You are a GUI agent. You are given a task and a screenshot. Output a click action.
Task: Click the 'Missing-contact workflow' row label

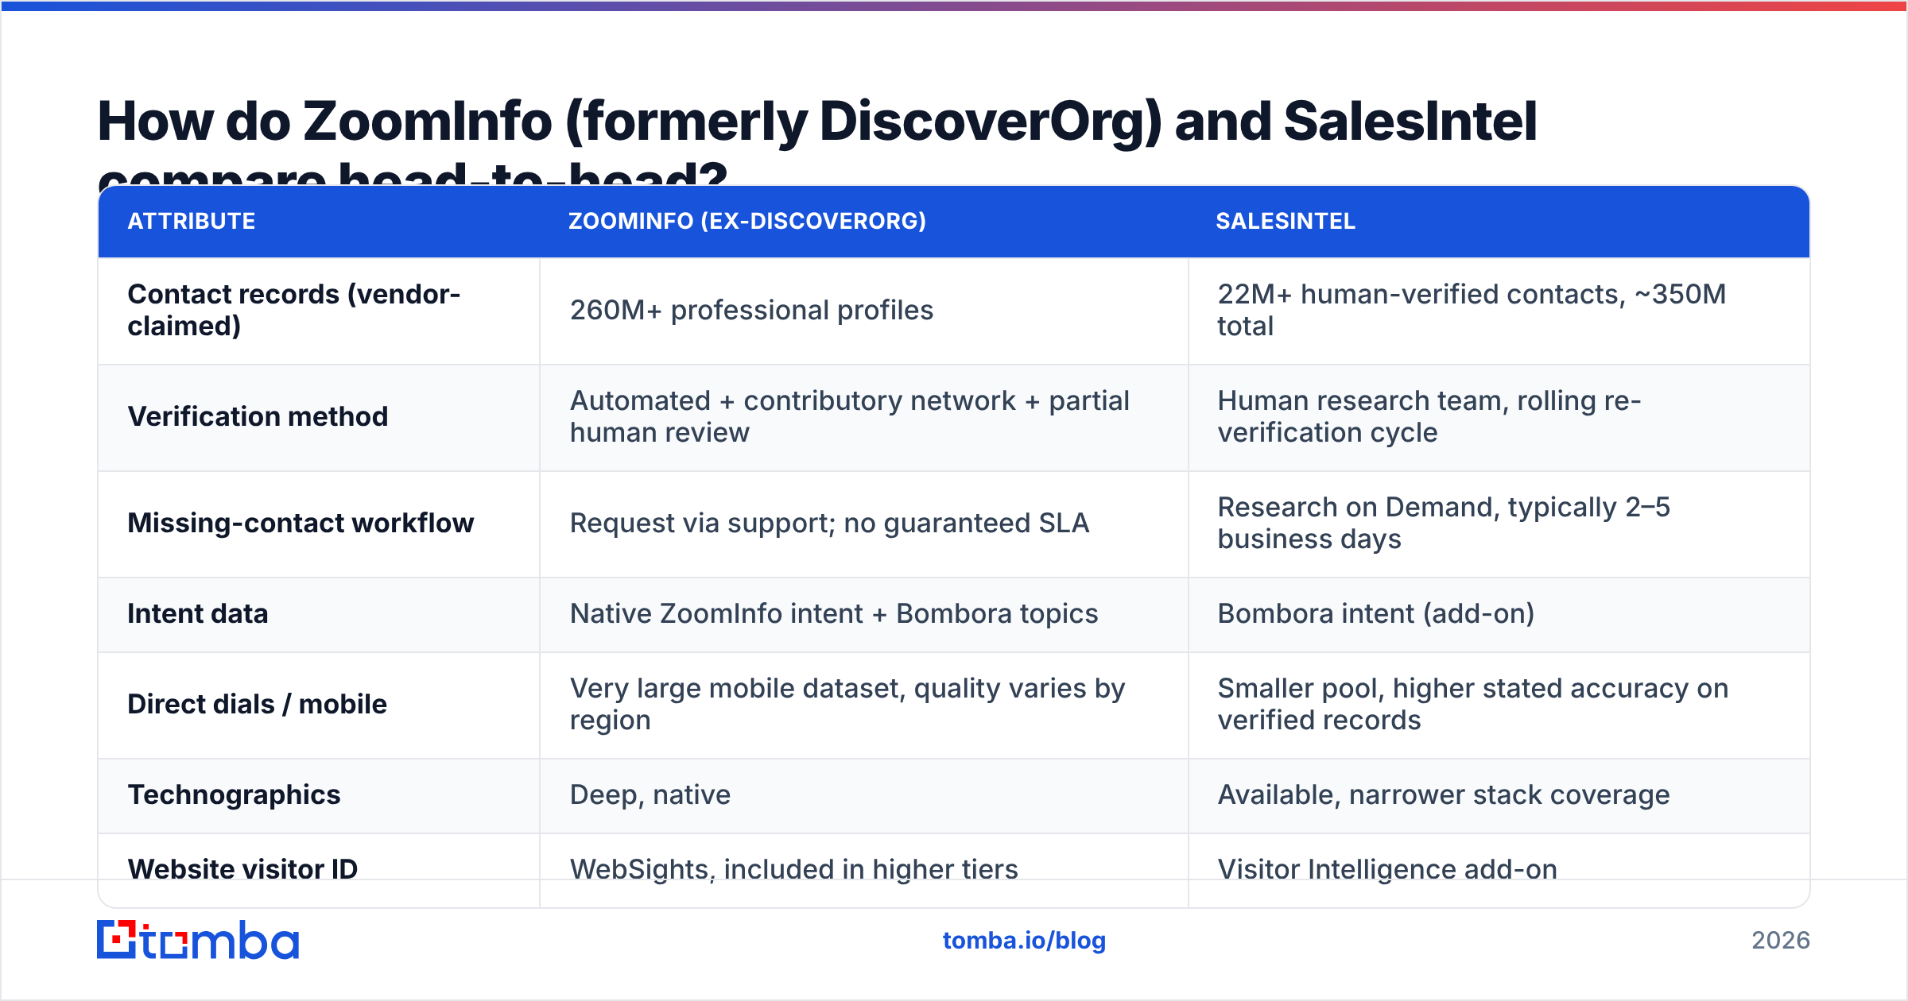pos(301,523)
